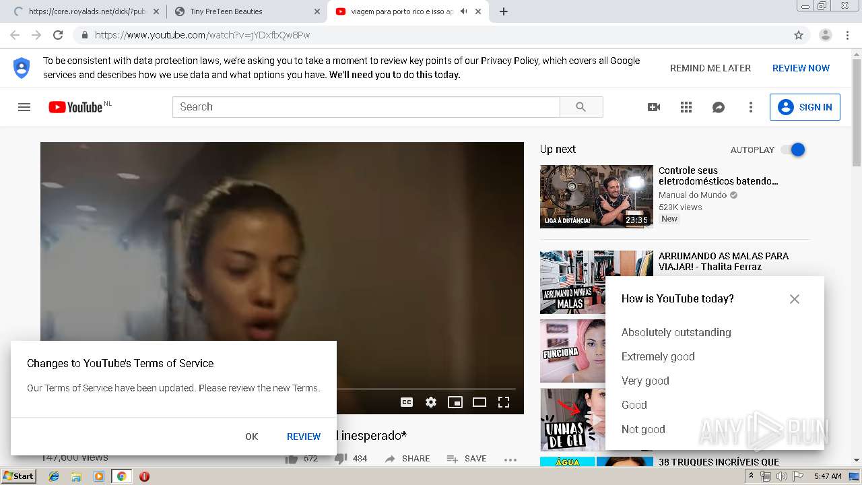This screenshot has width=862, height=485.
Task: Open the player settings gear
Action: pos(431,402)
